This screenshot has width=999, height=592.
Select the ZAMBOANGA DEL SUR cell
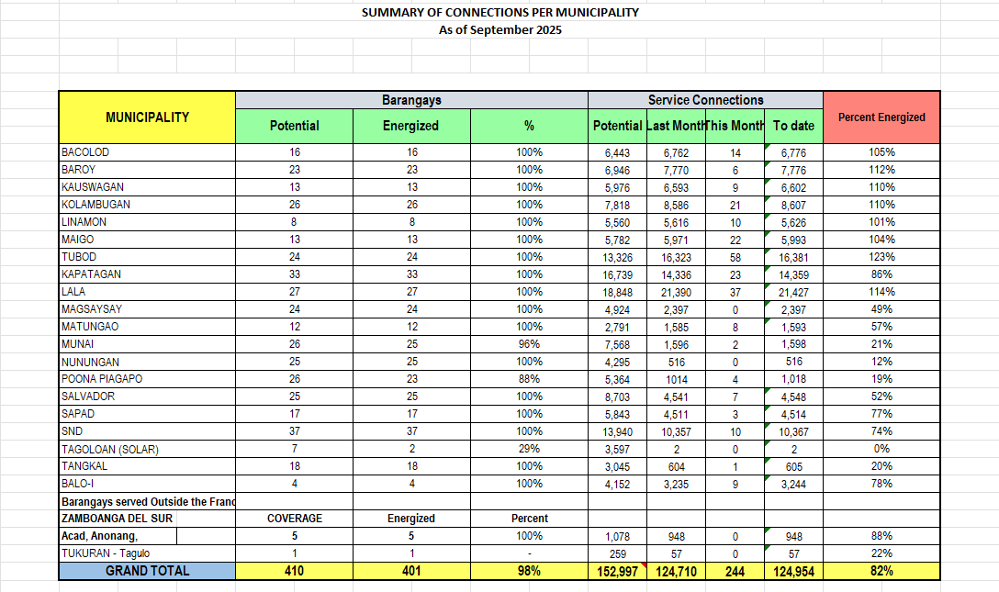[147, 519]
